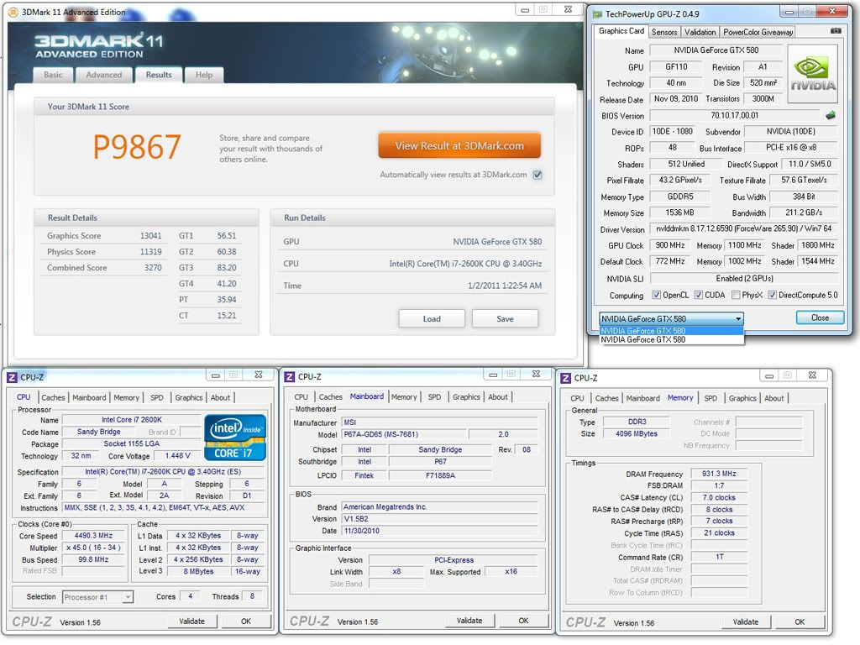
Task: Click the CPU-Z icon of the CPU tab window
Action: (12, 377)
